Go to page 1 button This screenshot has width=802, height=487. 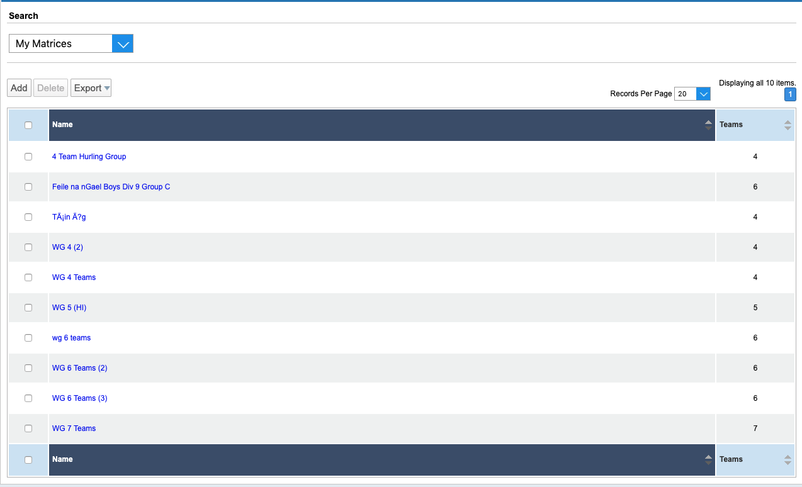click(x=791, y=94)
